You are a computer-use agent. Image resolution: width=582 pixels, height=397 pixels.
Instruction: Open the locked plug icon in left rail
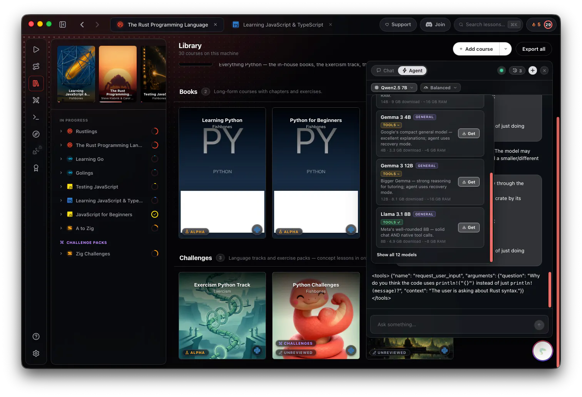click(x=36, y=151)
